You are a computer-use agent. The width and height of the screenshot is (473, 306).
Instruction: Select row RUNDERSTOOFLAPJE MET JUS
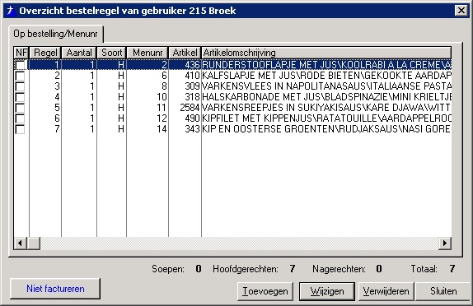coord(232,65)
